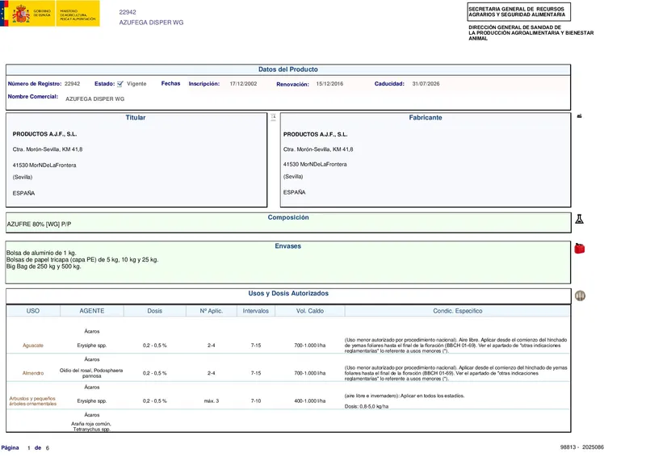Click registration number 22942 in Datos del Producto
The width and height of the screenshot is (646, 457).
[72, 84]
